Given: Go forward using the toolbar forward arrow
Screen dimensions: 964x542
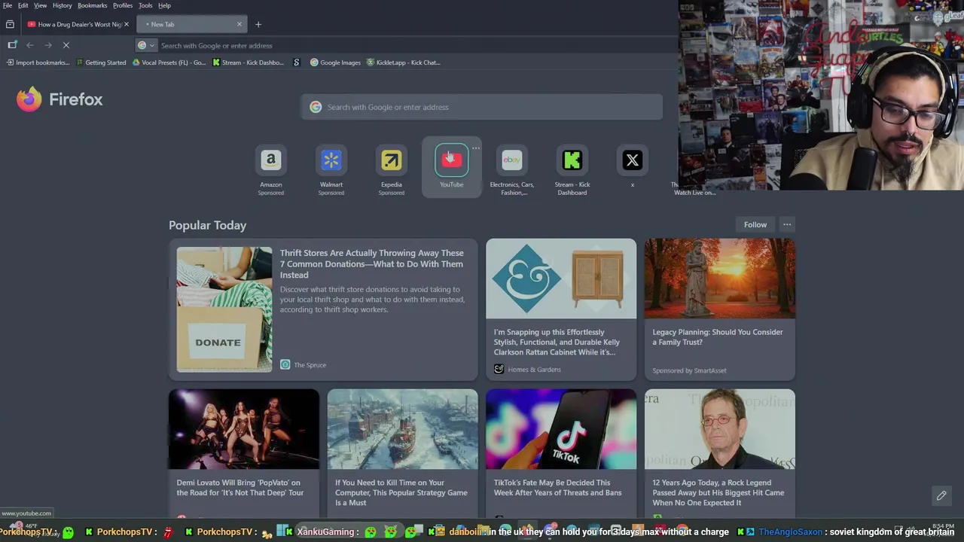Looking at the screenshot, I should [x=48, y=45].
